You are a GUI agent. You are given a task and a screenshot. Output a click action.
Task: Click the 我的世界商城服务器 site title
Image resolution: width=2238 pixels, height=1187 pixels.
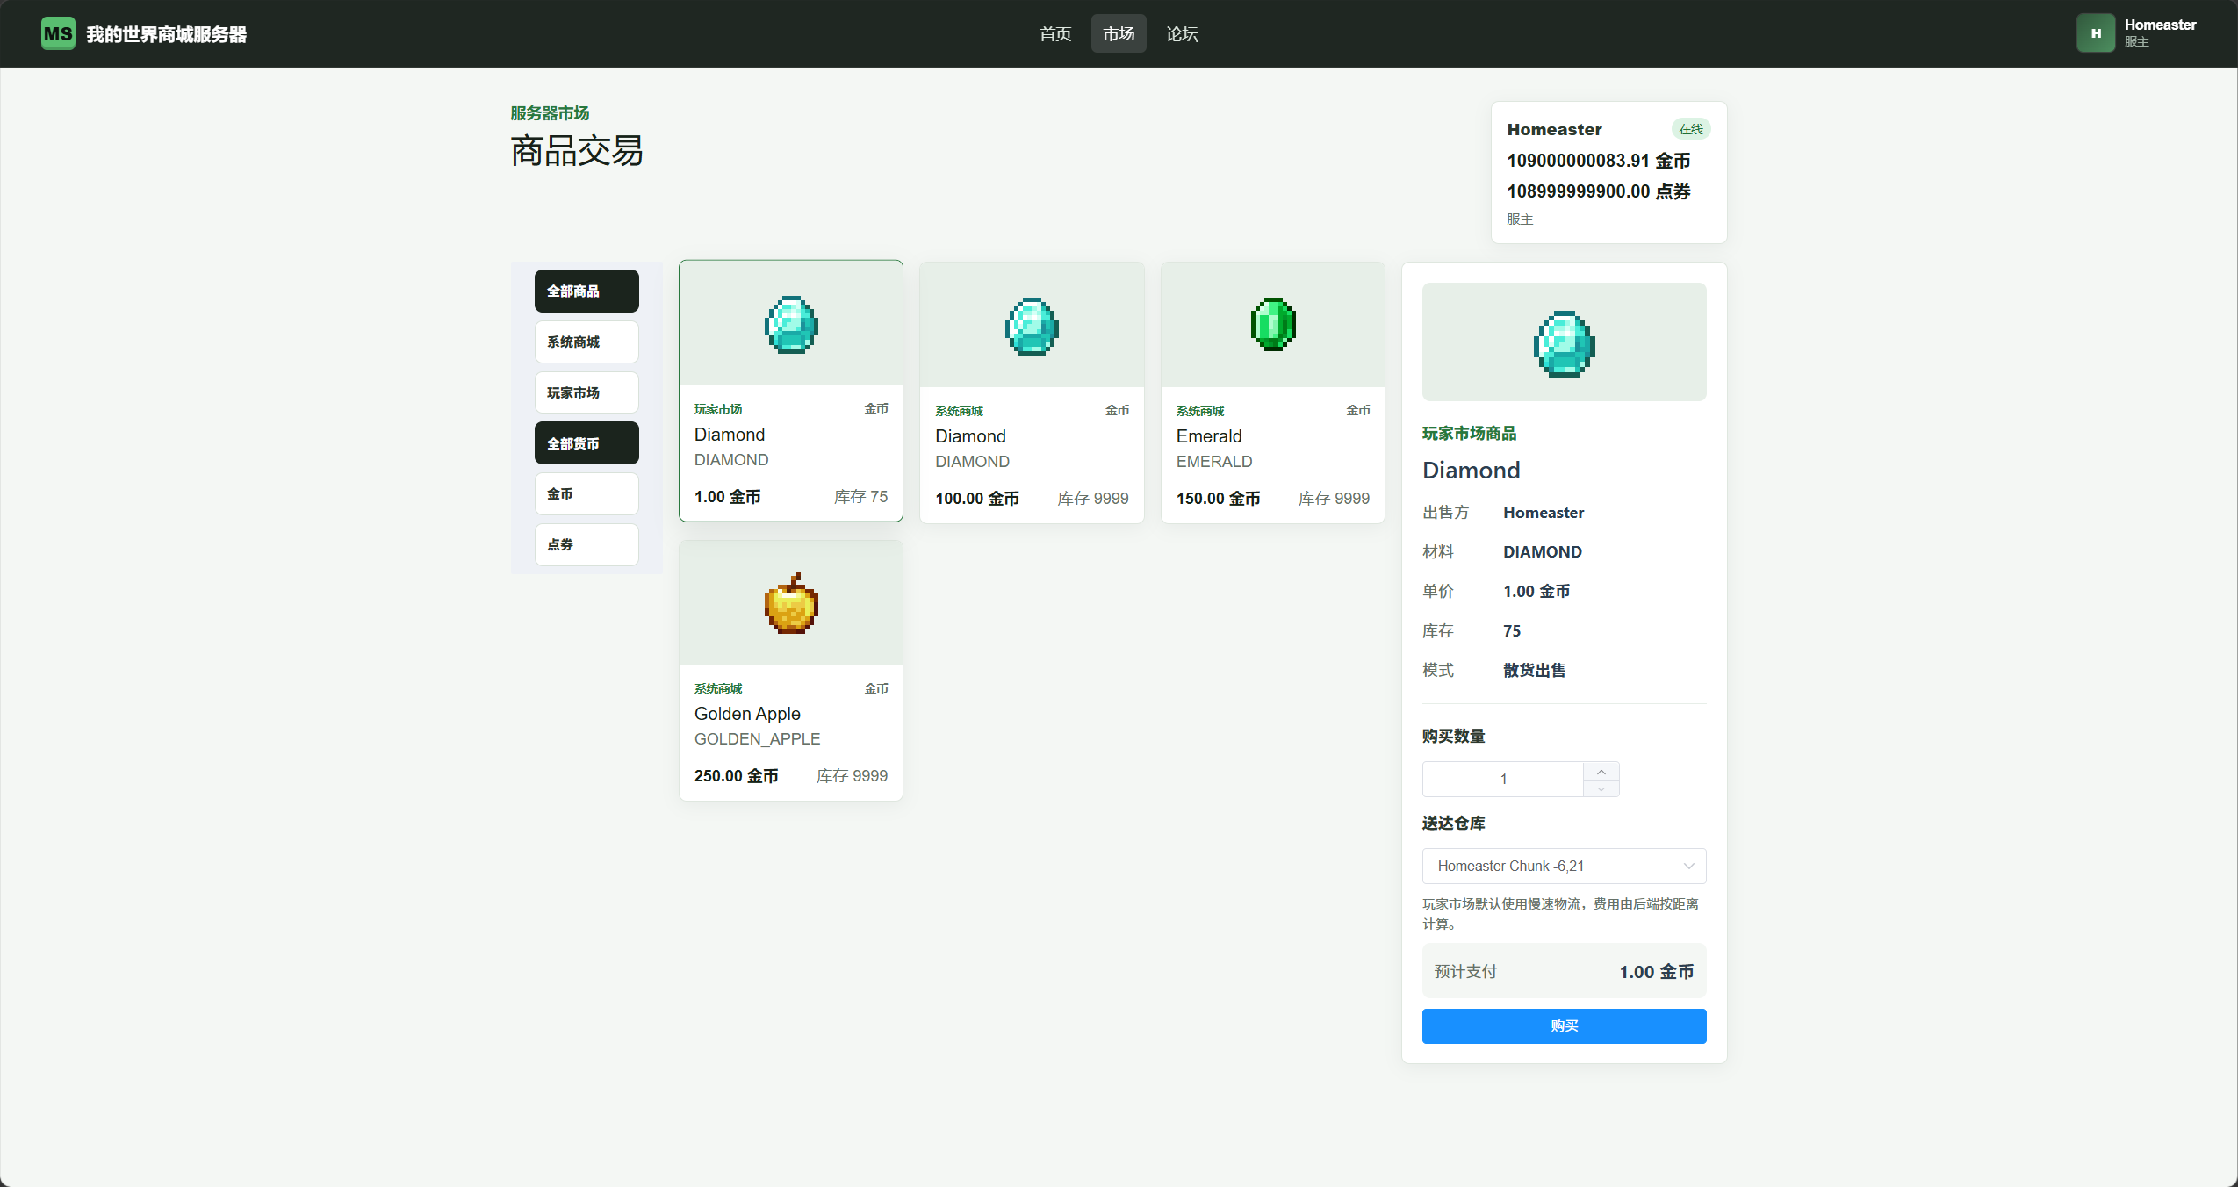coord(166,34)
